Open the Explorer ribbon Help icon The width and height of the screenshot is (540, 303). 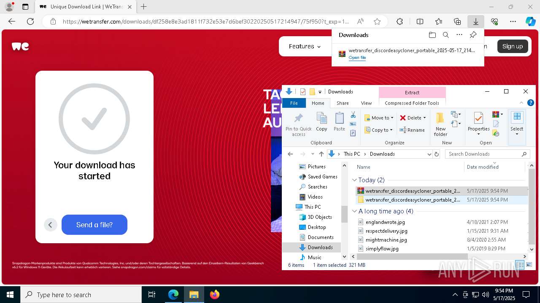[531, 103]
